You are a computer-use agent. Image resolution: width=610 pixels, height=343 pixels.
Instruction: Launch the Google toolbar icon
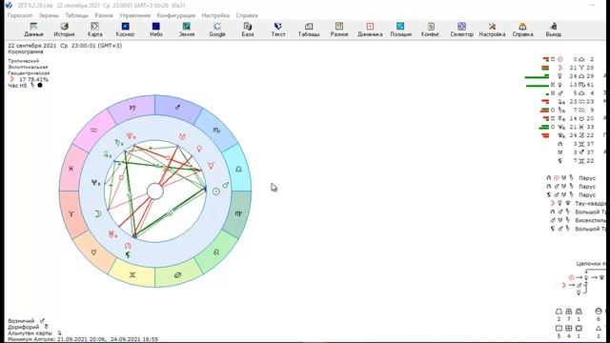(x=217, y=30)
